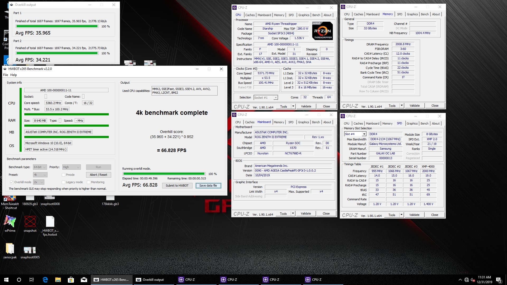Open the snaphsot0008 desktop icon
Image resolution: width=507 pixels, height=285 pixels.
pos(50,201)
